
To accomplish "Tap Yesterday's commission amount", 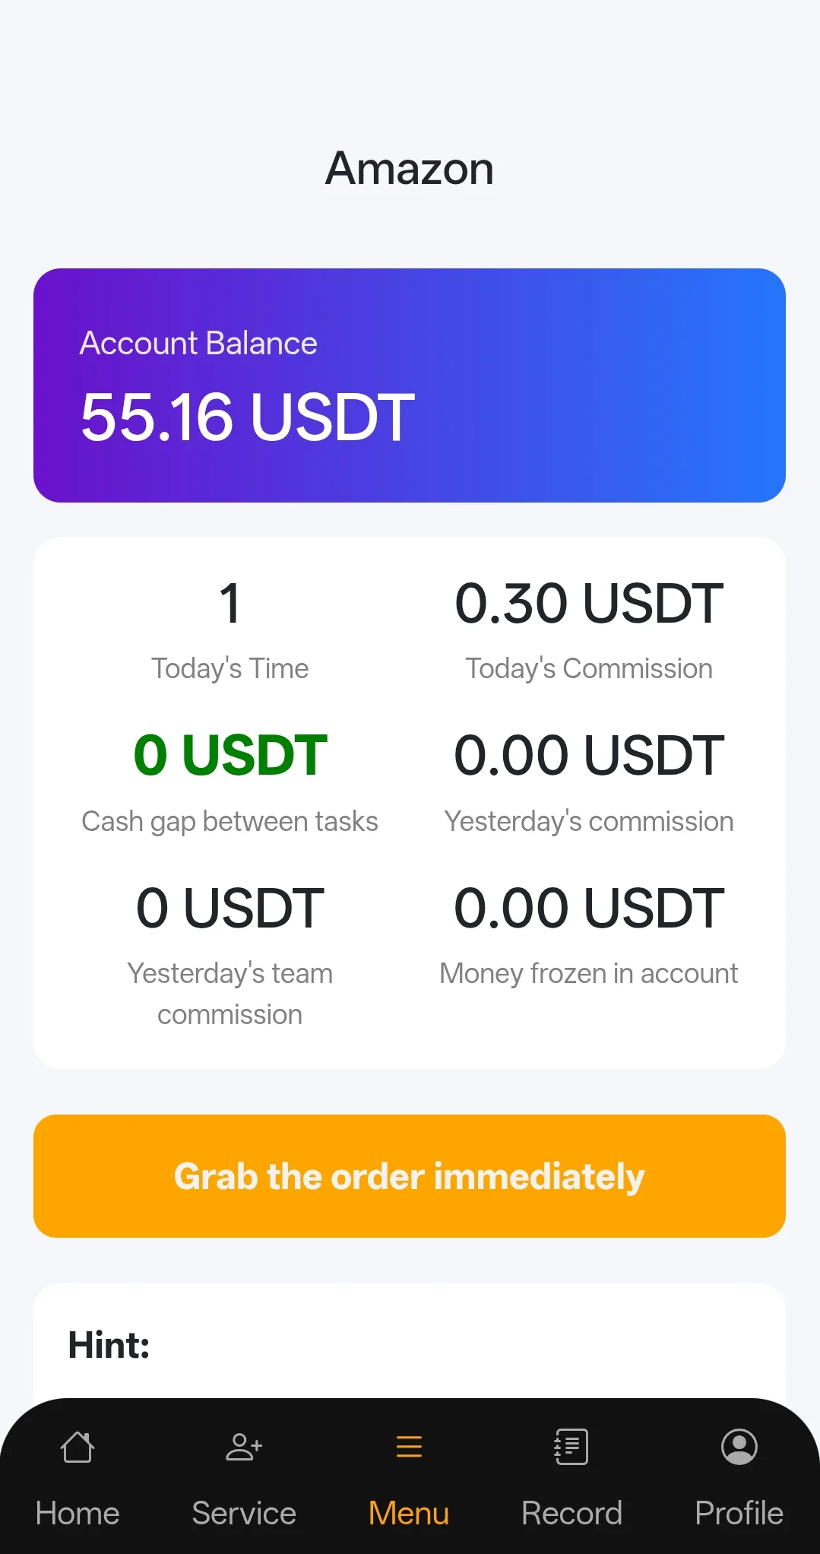I will point(589,756).
